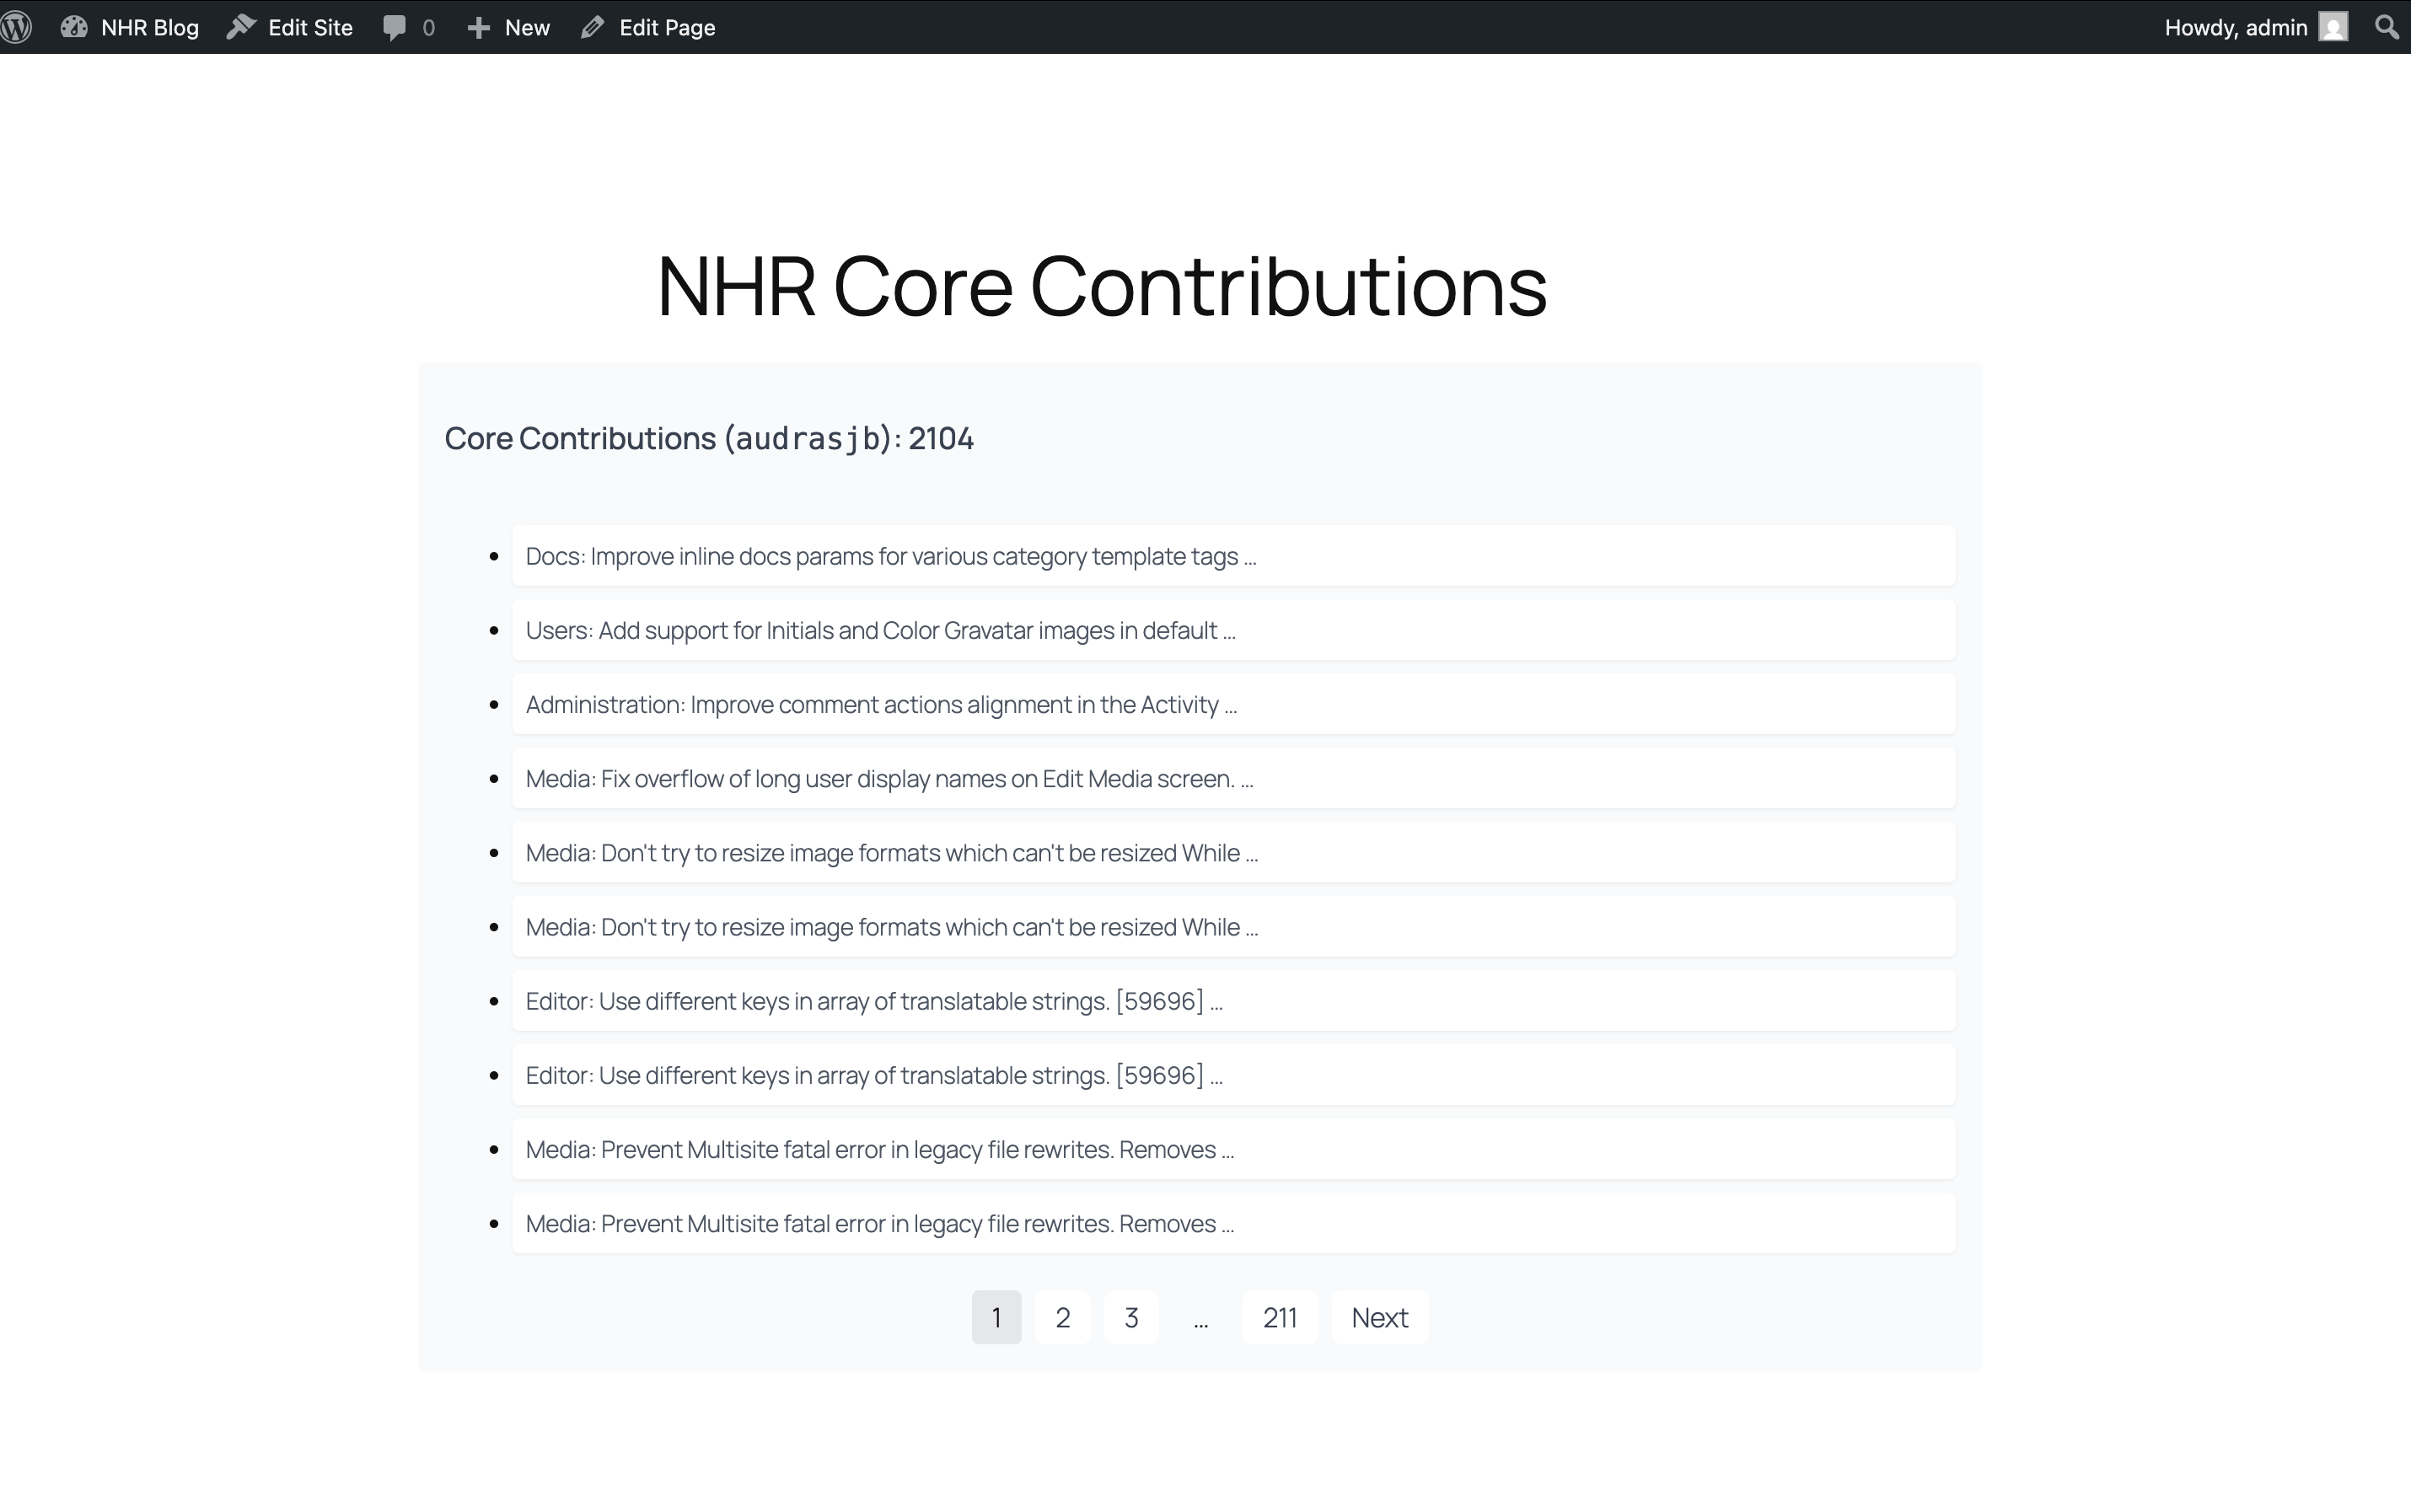
Task: Click the Edit Page pencil icon
Action: pos(593,27)
